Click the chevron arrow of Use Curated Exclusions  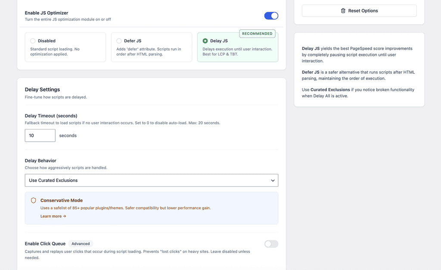pos(273,181)
